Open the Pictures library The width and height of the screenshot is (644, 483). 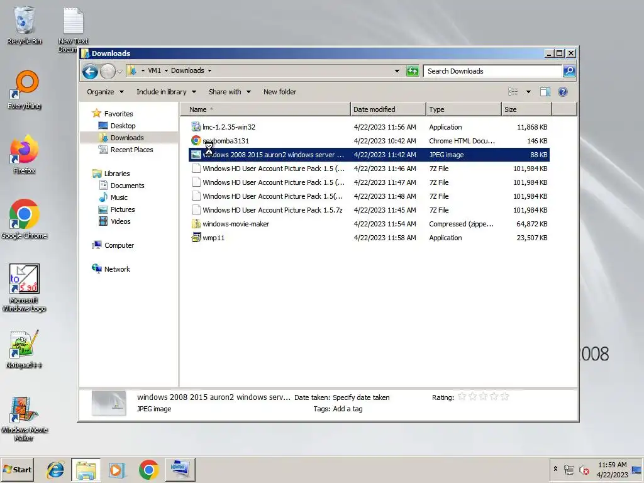(x=123, y=209)
